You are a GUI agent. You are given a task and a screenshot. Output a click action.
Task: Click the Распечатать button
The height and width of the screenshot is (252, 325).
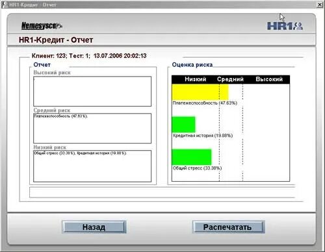tap(228, 227)
